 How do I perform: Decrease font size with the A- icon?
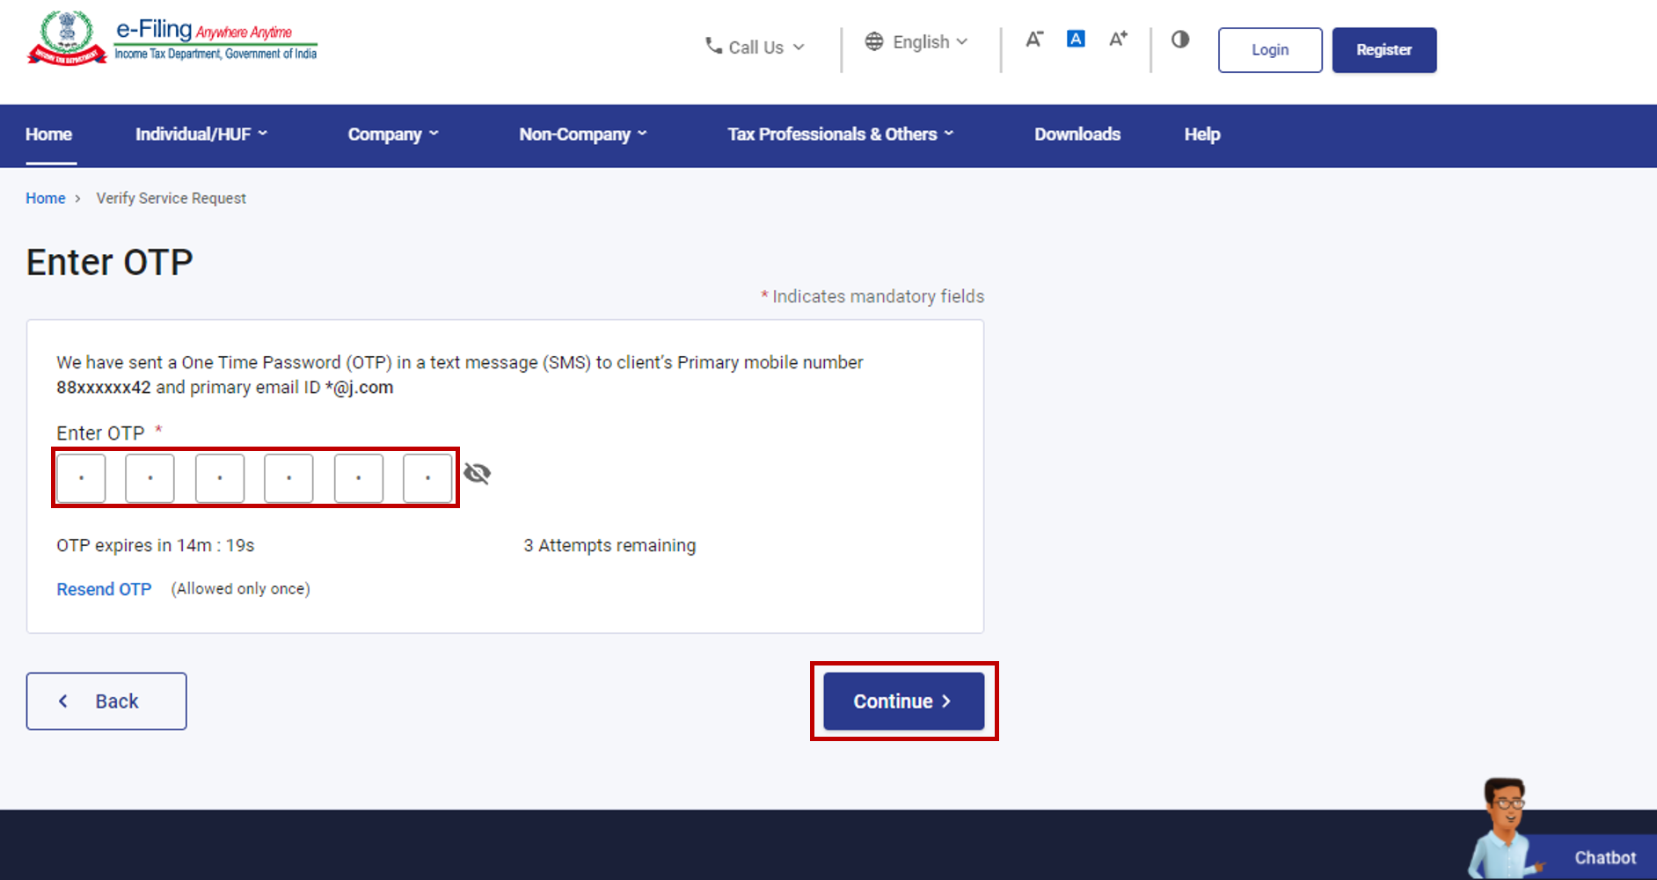pos(1034,40)
